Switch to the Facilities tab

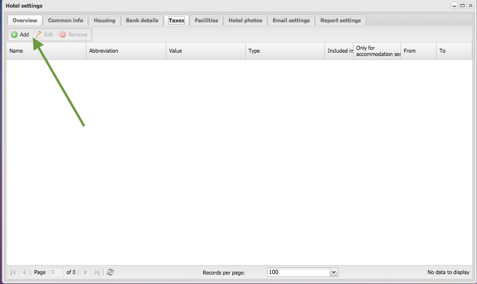click(x=206, y=20)
